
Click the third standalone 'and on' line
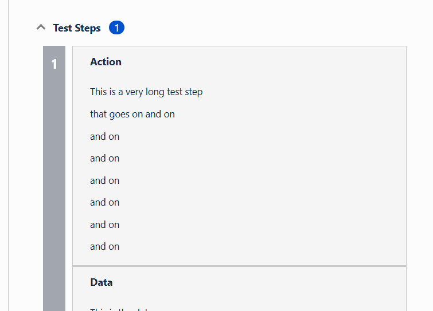click(105, 180)
